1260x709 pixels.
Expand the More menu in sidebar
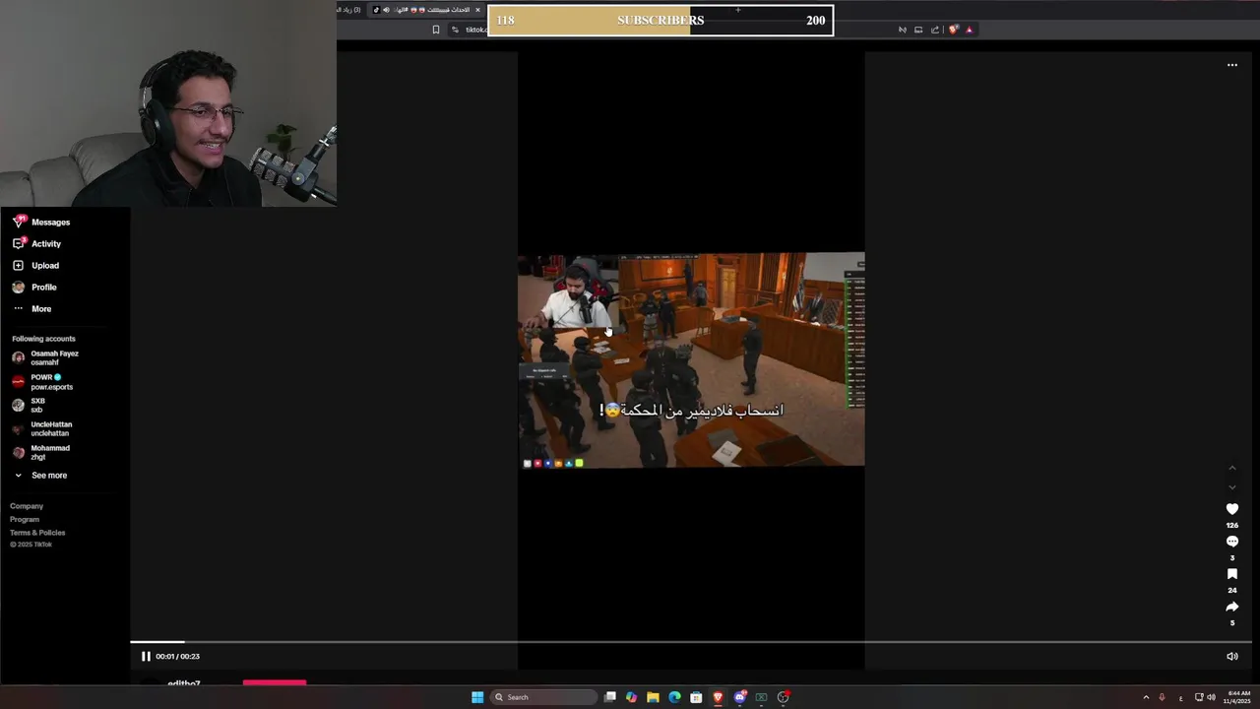point(32,308)
